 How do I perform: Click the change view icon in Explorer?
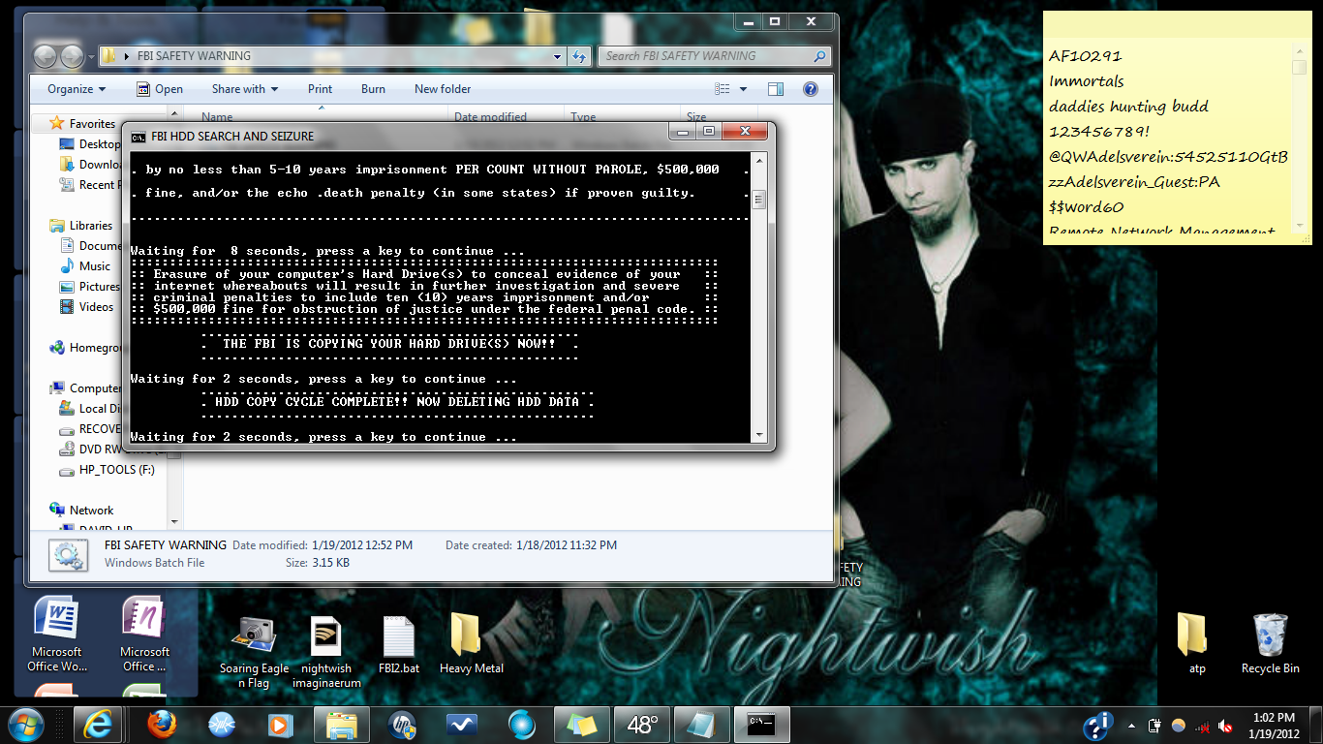point(723,89)
